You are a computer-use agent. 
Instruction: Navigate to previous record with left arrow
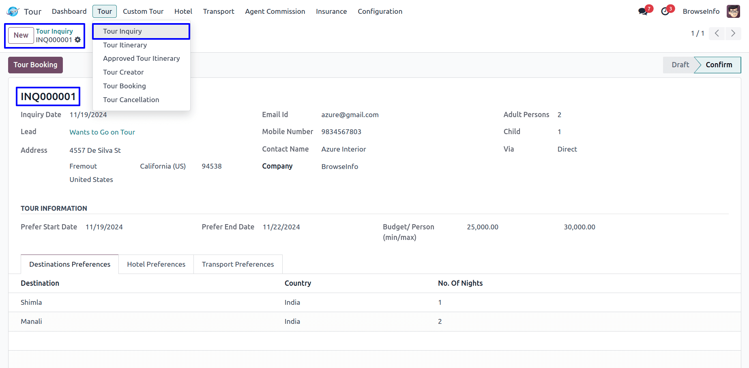tap(717, 34)
